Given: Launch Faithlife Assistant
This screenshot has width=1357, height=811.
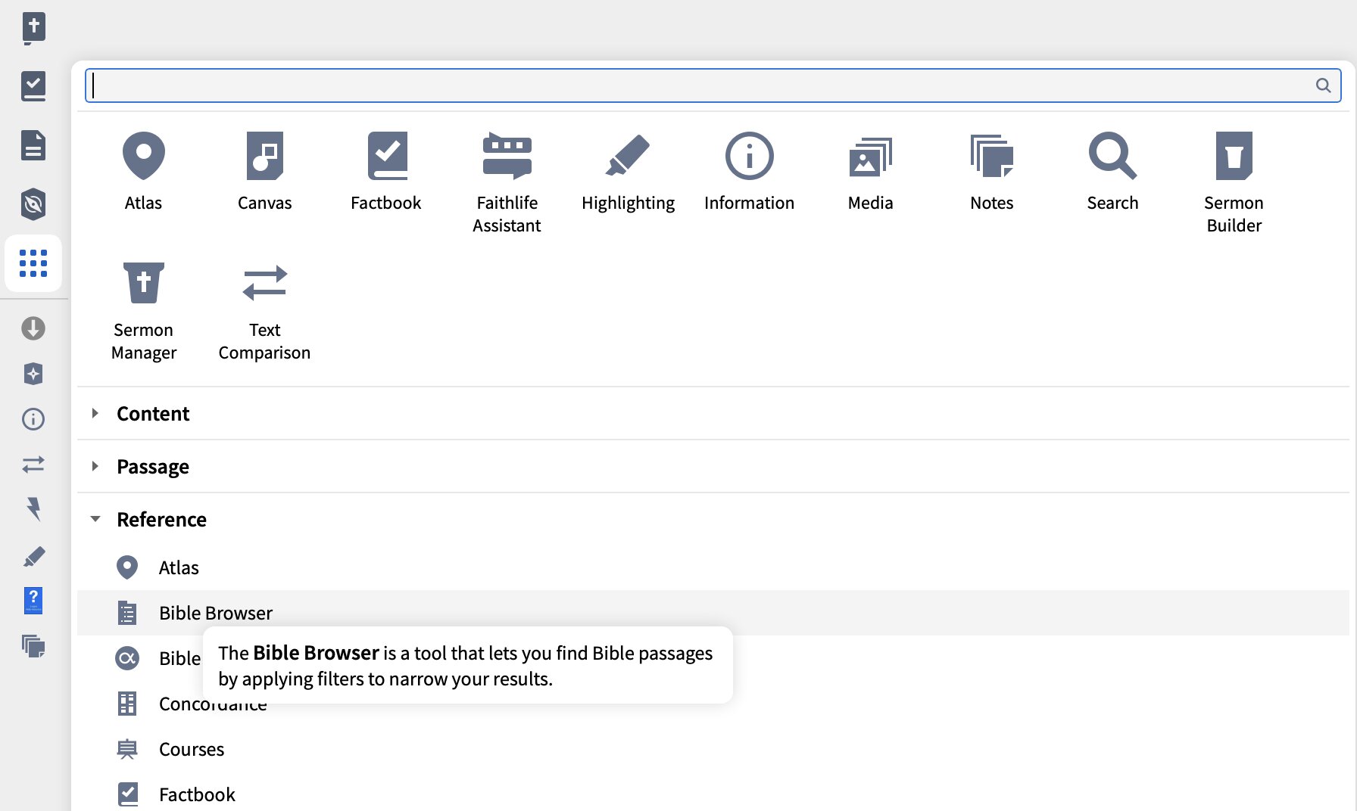Looking at the screenshot, I should 507,182.
